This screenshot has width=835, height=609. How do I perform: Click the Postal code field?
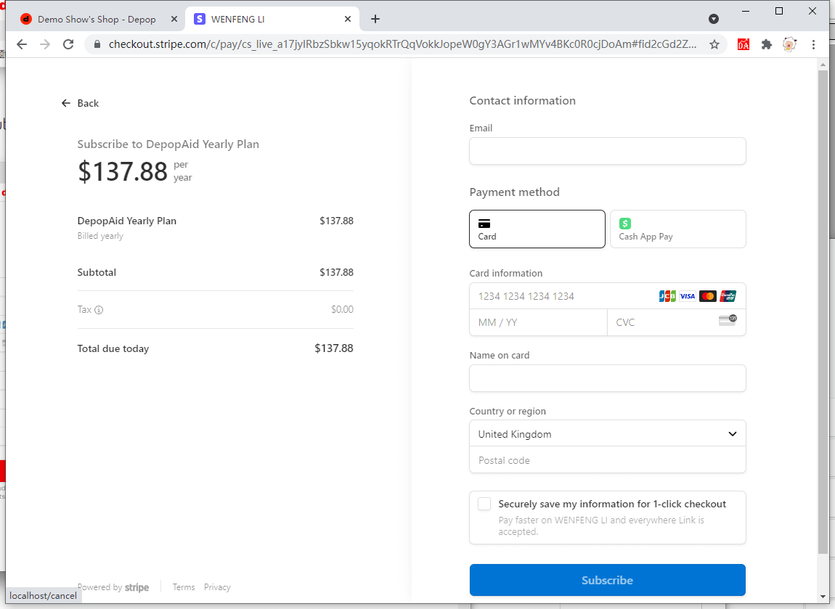(x=607, y=460)
